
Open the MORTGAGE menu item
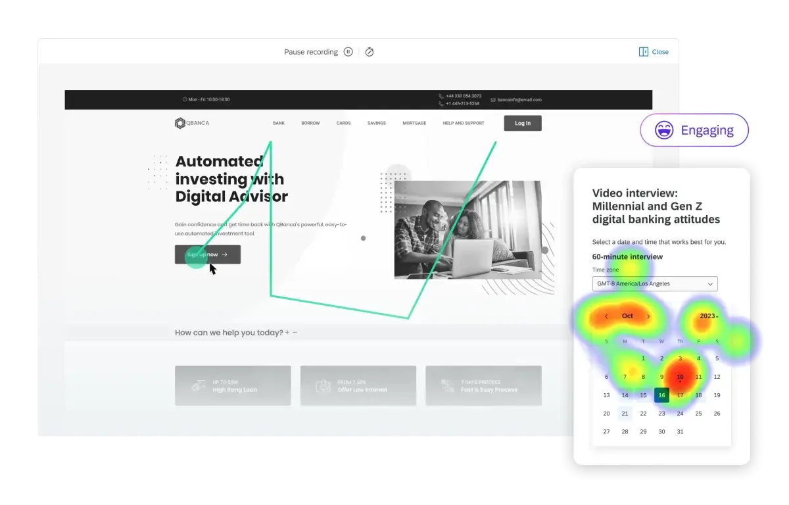coord(414,123)
